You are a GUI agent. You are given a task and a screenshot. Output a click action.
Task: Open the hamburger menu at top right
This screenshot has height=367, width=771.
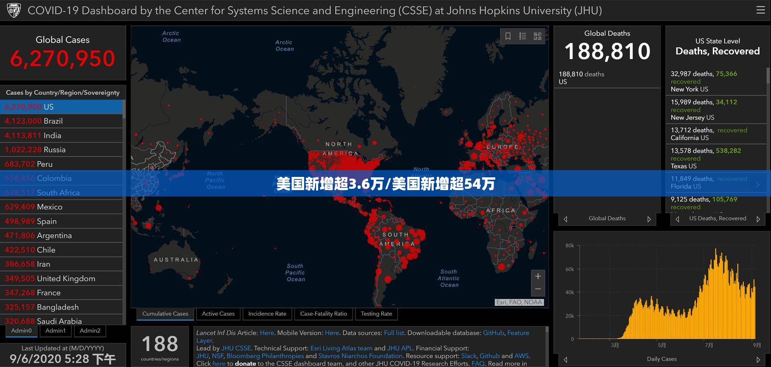coord(760,10)
